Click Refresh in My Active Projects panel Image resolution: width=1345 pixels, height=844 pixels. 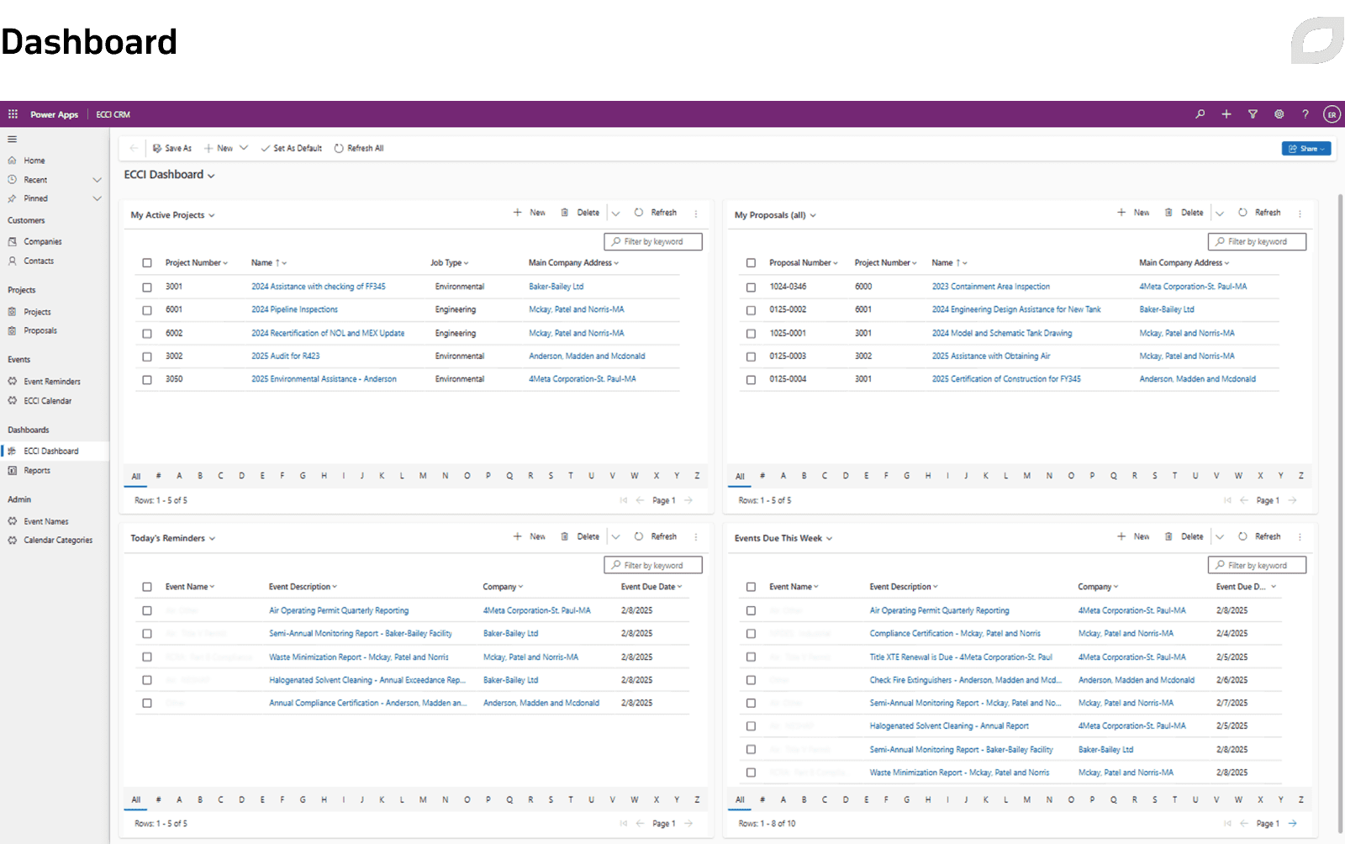656,213
